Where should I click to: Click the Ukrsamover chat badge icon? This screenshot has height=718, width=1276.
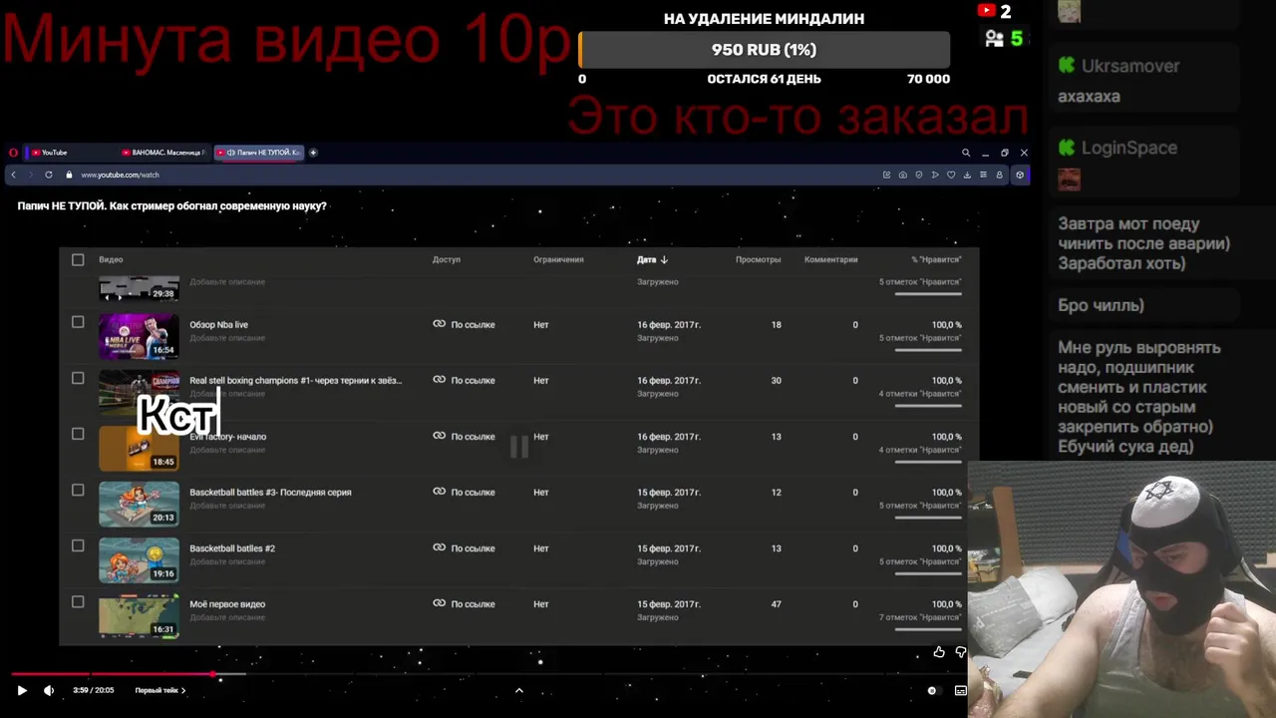pos(1068,66)
